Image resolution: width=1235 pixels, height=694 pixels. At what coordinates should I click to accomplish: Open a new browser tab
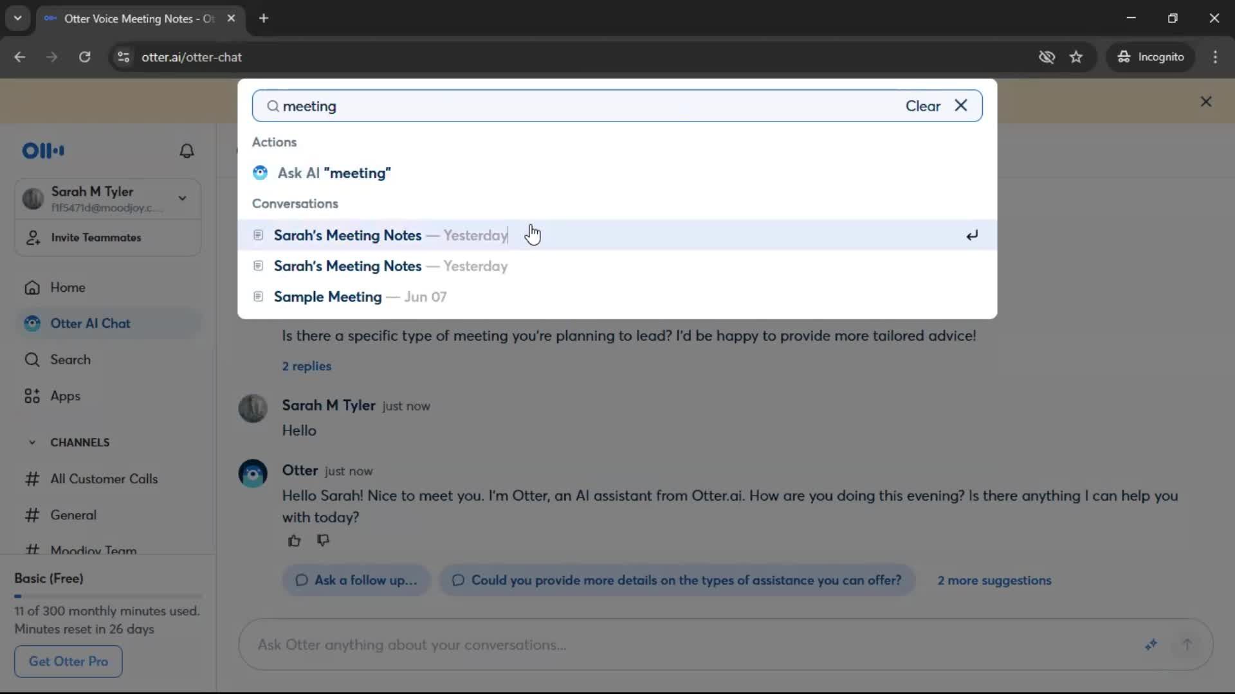264,19
